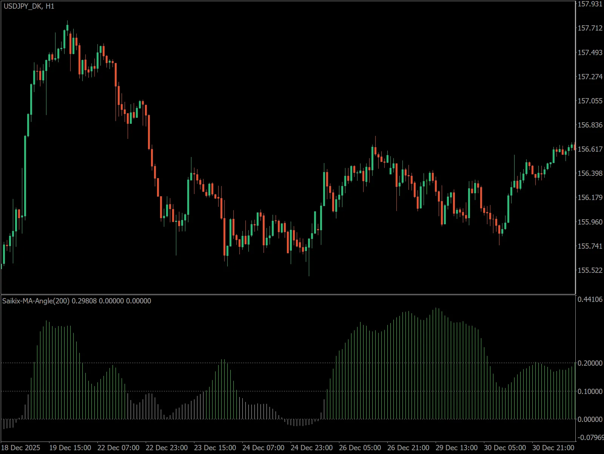The width and height of the screenshot is (604, 454).
Task: Click the 157.712 price label
Action: click(590, 28)
